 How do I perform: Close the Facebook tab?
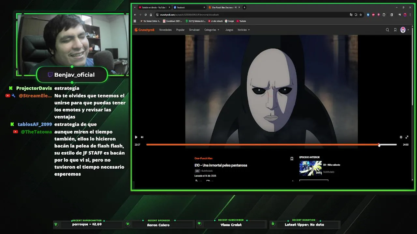[x=204, y=7]
